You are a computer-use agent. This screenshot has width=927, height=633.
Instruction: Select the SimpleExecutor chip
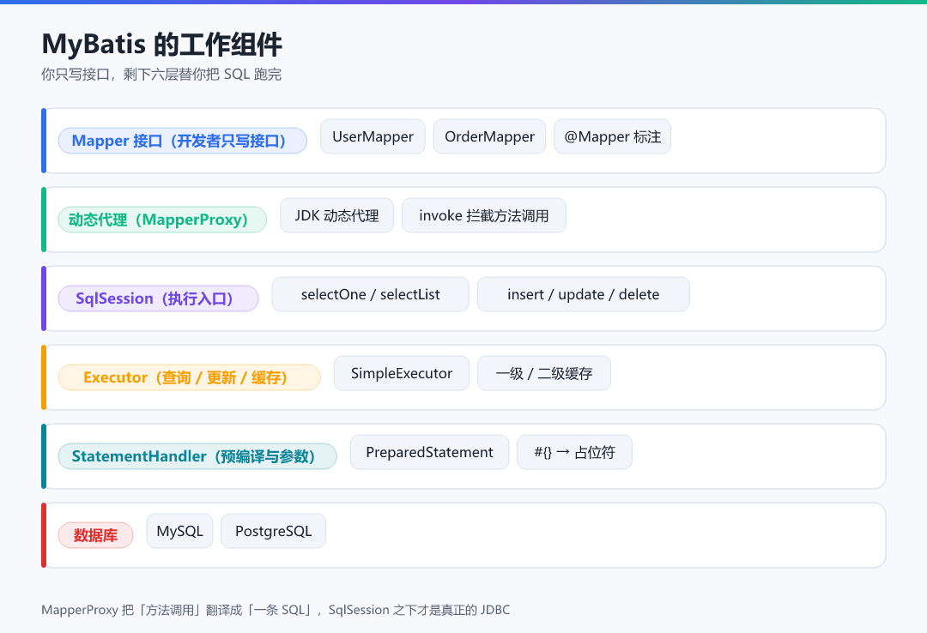pyautogui.click(x=402, y=373)
